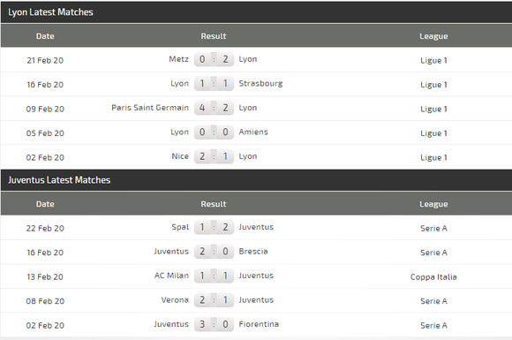The width and height of the screenshot is (512, 340).
Task: Select the Fiorentina team name
Action: coord(259,324)
